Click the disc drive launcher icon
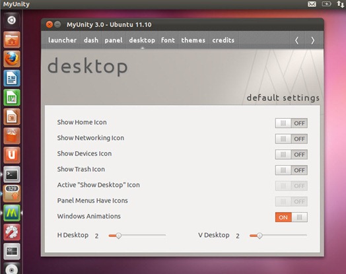Image resolution: width=346 pixels, height=274 pixels. pyautogui.click(x=12, y=269)
